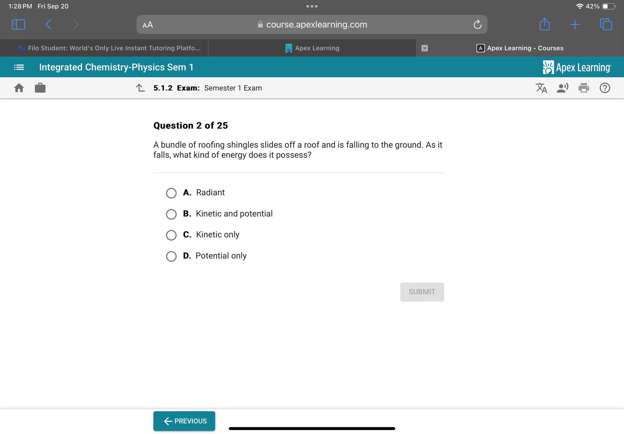Click the SUBMIT answer button
The image size is (624, 434).
422,292
